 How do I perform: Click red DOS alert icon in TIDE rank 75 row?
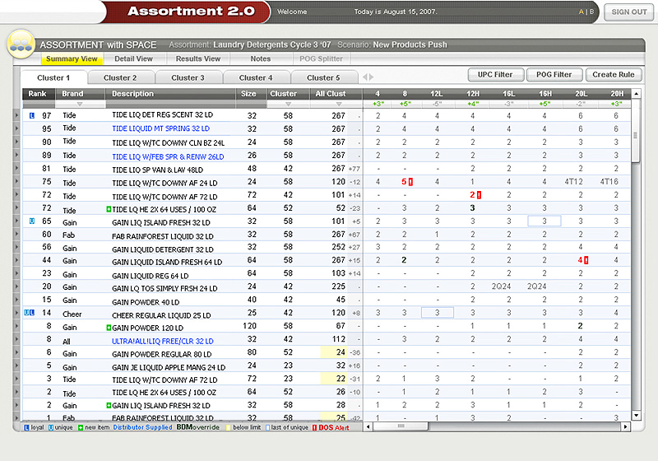(x=410, y=182)
